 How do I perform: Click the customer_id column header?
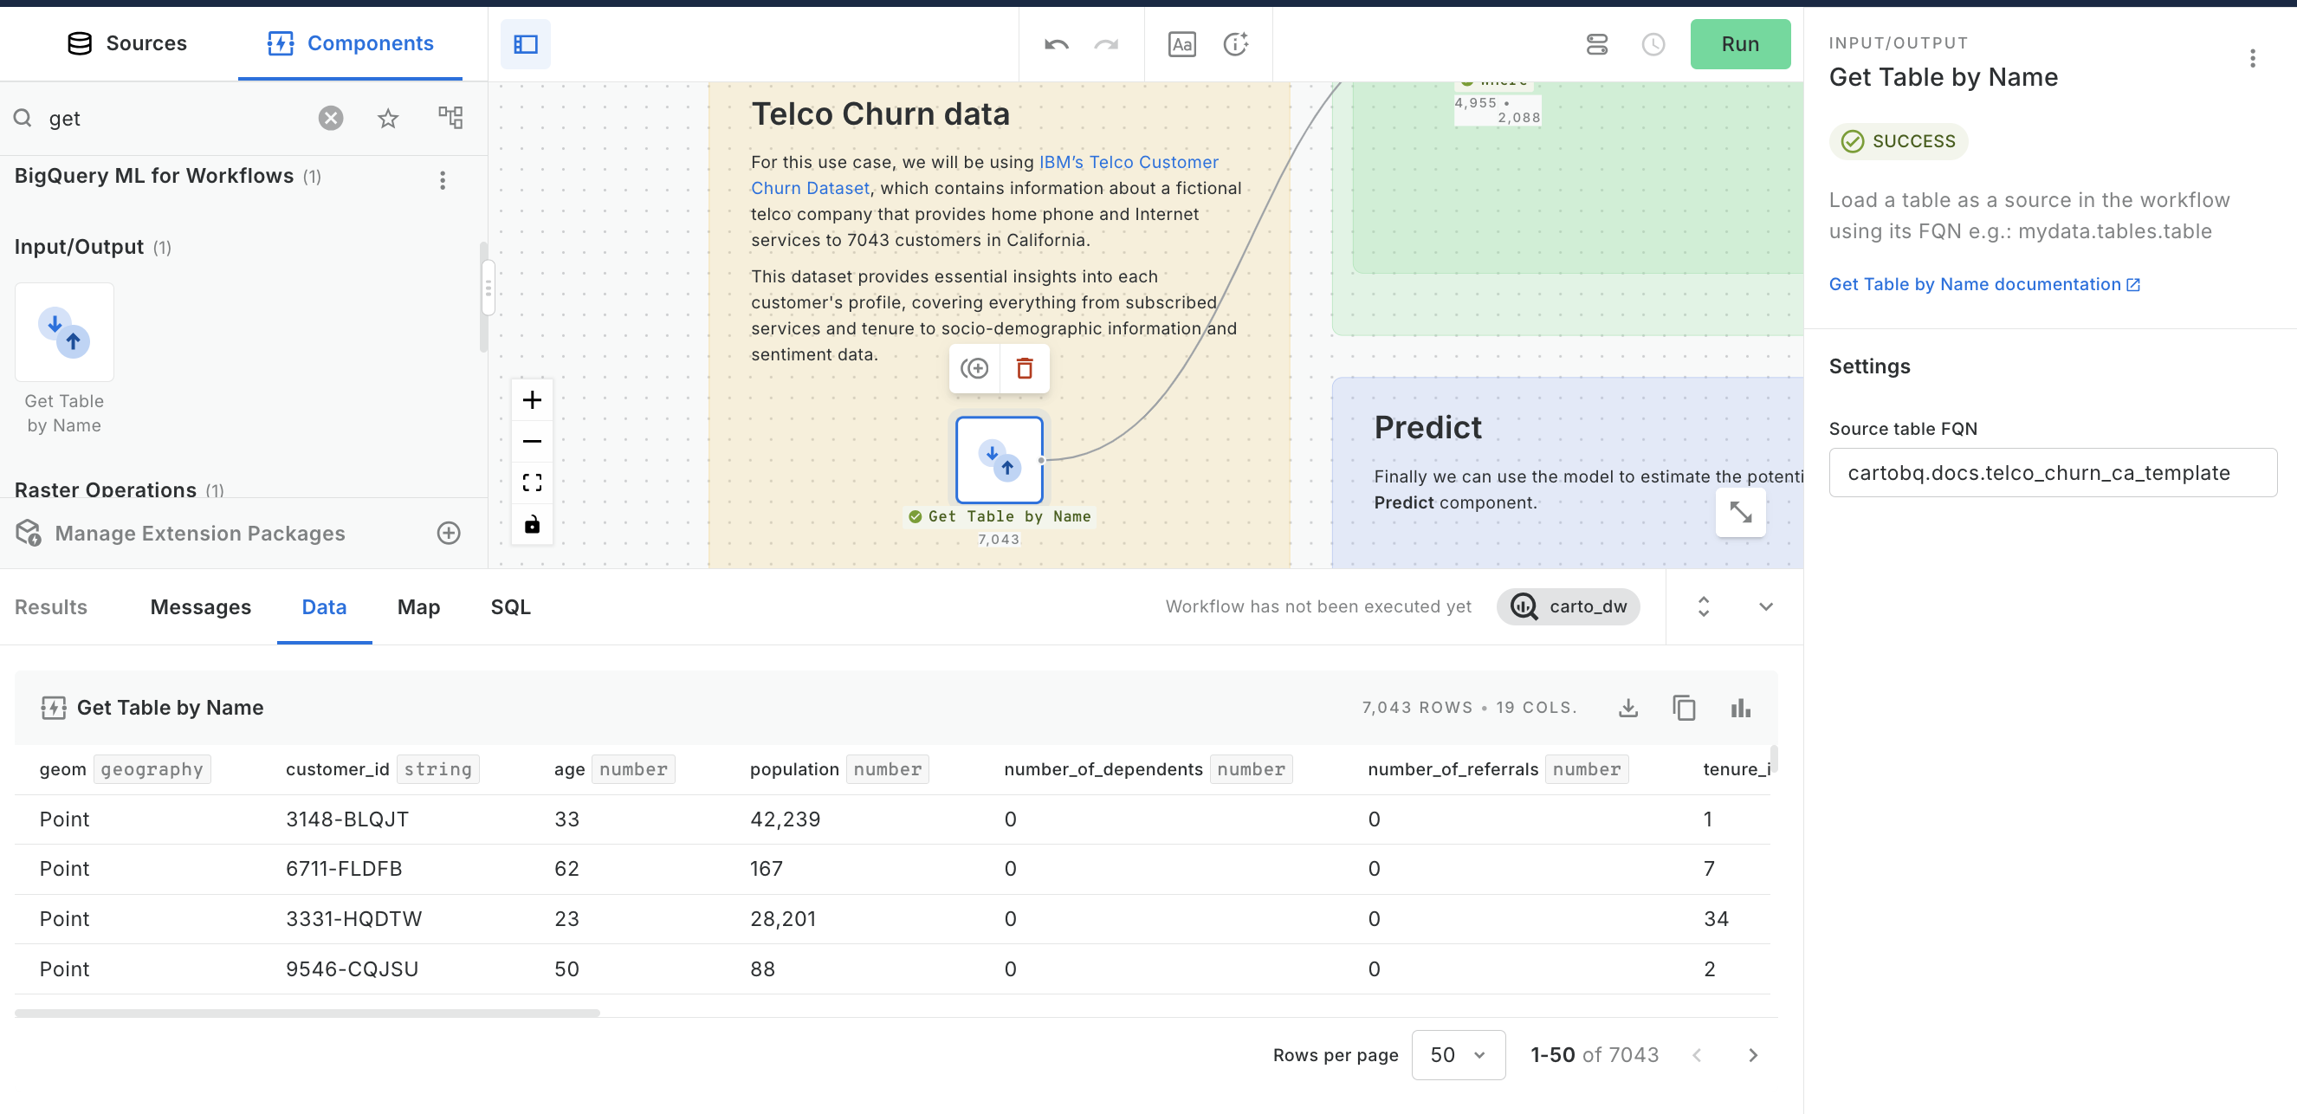[x=382, y=769]
